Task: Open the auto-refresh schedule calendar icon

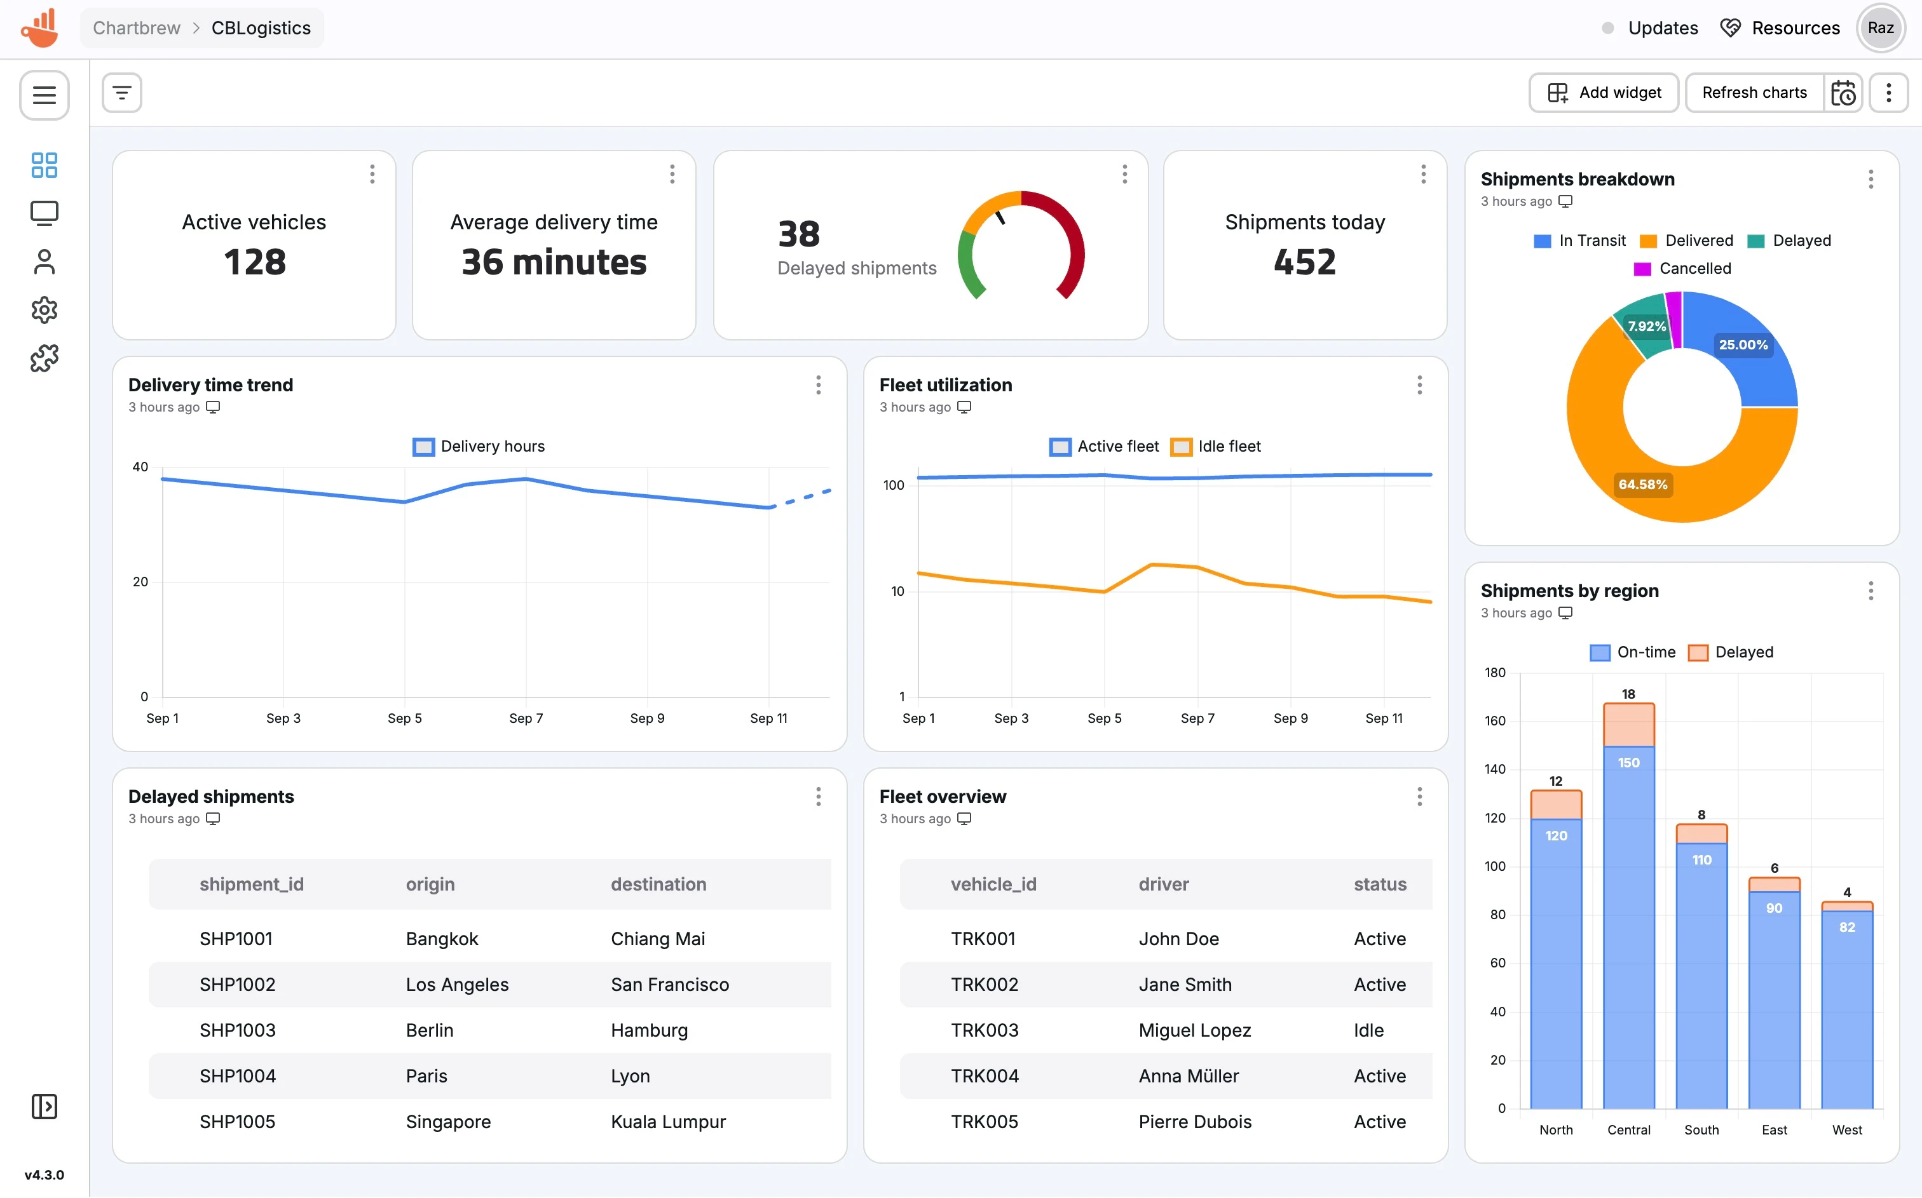Action: (x=1844, y=93)
